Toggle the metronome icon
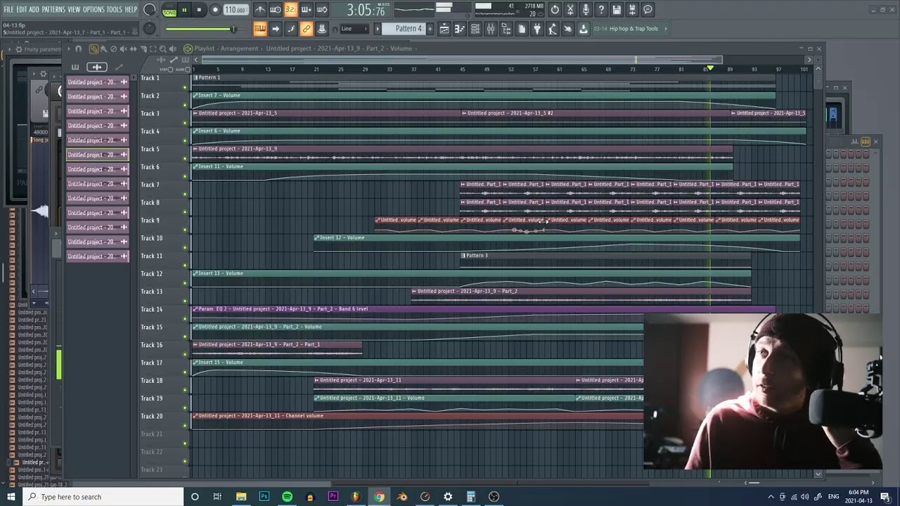The width and height of the screenshot is (900, 506). pos(260,10)
